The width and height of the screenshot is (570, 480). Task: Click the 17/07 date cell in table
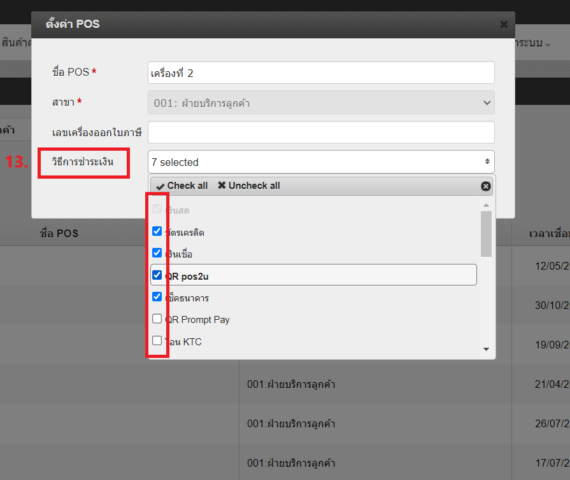[552, 463]
